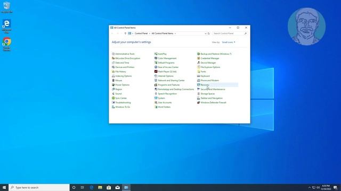341x191 pixels.
Task: Click the Search Control Panel field
Action: point(230,33)
